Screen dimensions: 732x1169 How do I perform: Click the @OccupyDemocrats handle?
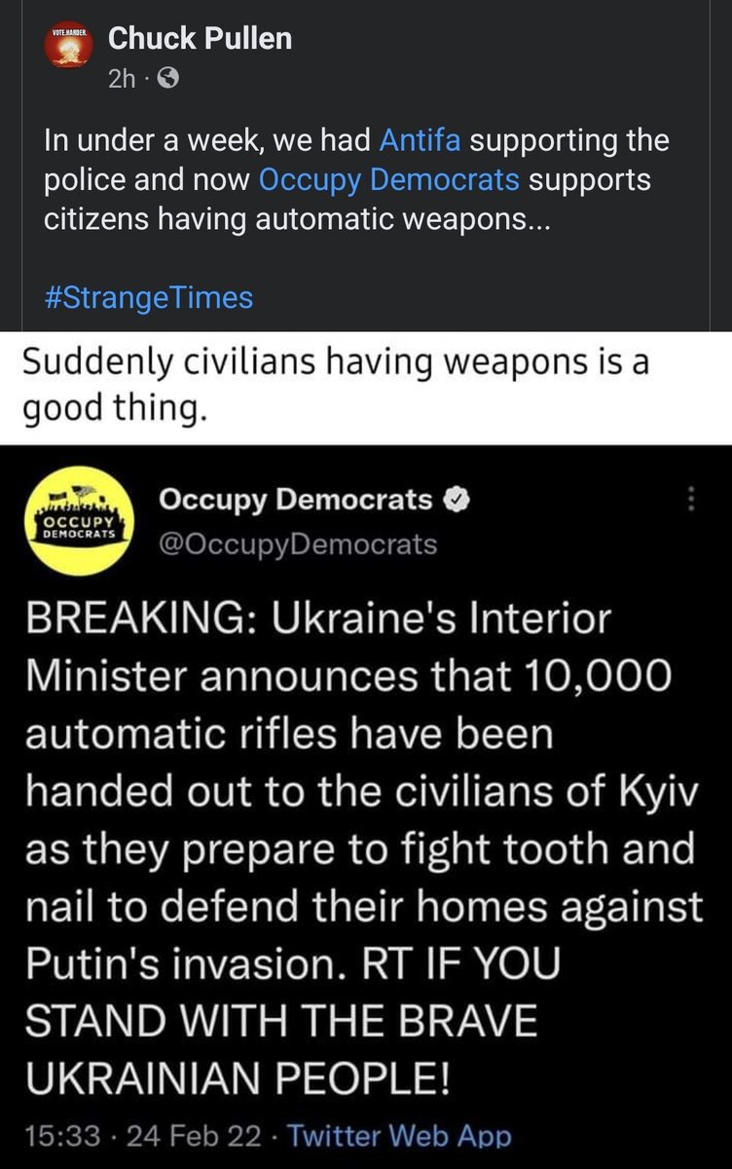[x=297, y=543]
